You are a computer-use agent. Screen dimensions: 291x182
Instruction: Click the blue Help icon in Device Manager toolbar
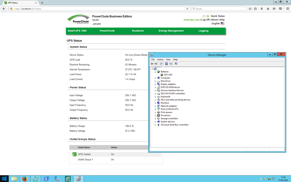tap(166, 64)
